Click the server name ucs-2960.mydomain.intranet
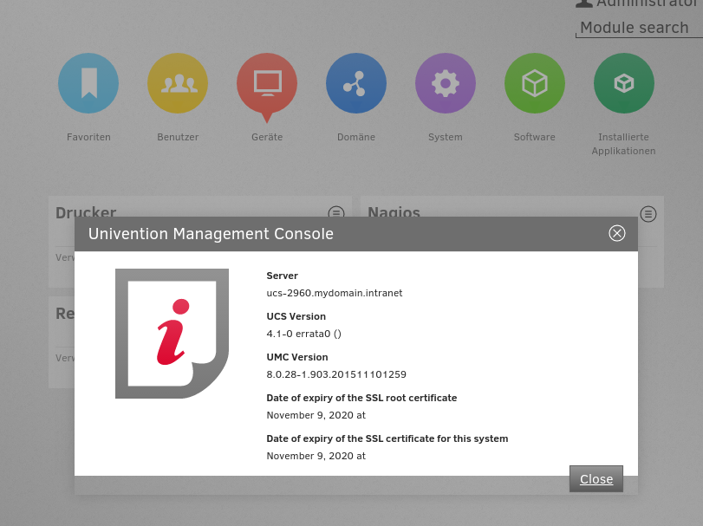Screen dimensions: 703x526 [335, 293]
